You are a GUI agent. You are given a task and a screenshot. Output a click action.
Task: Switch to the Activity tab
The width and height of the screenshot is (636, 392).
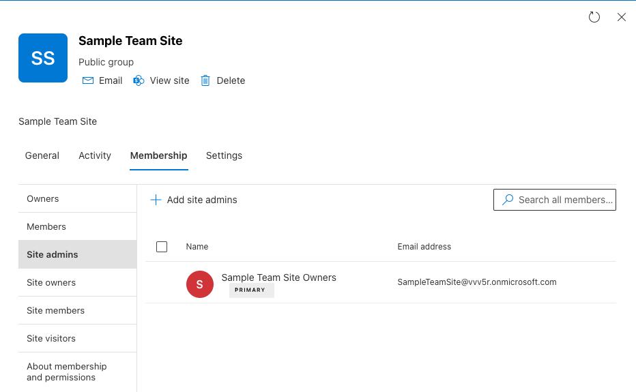click(95, 155)
